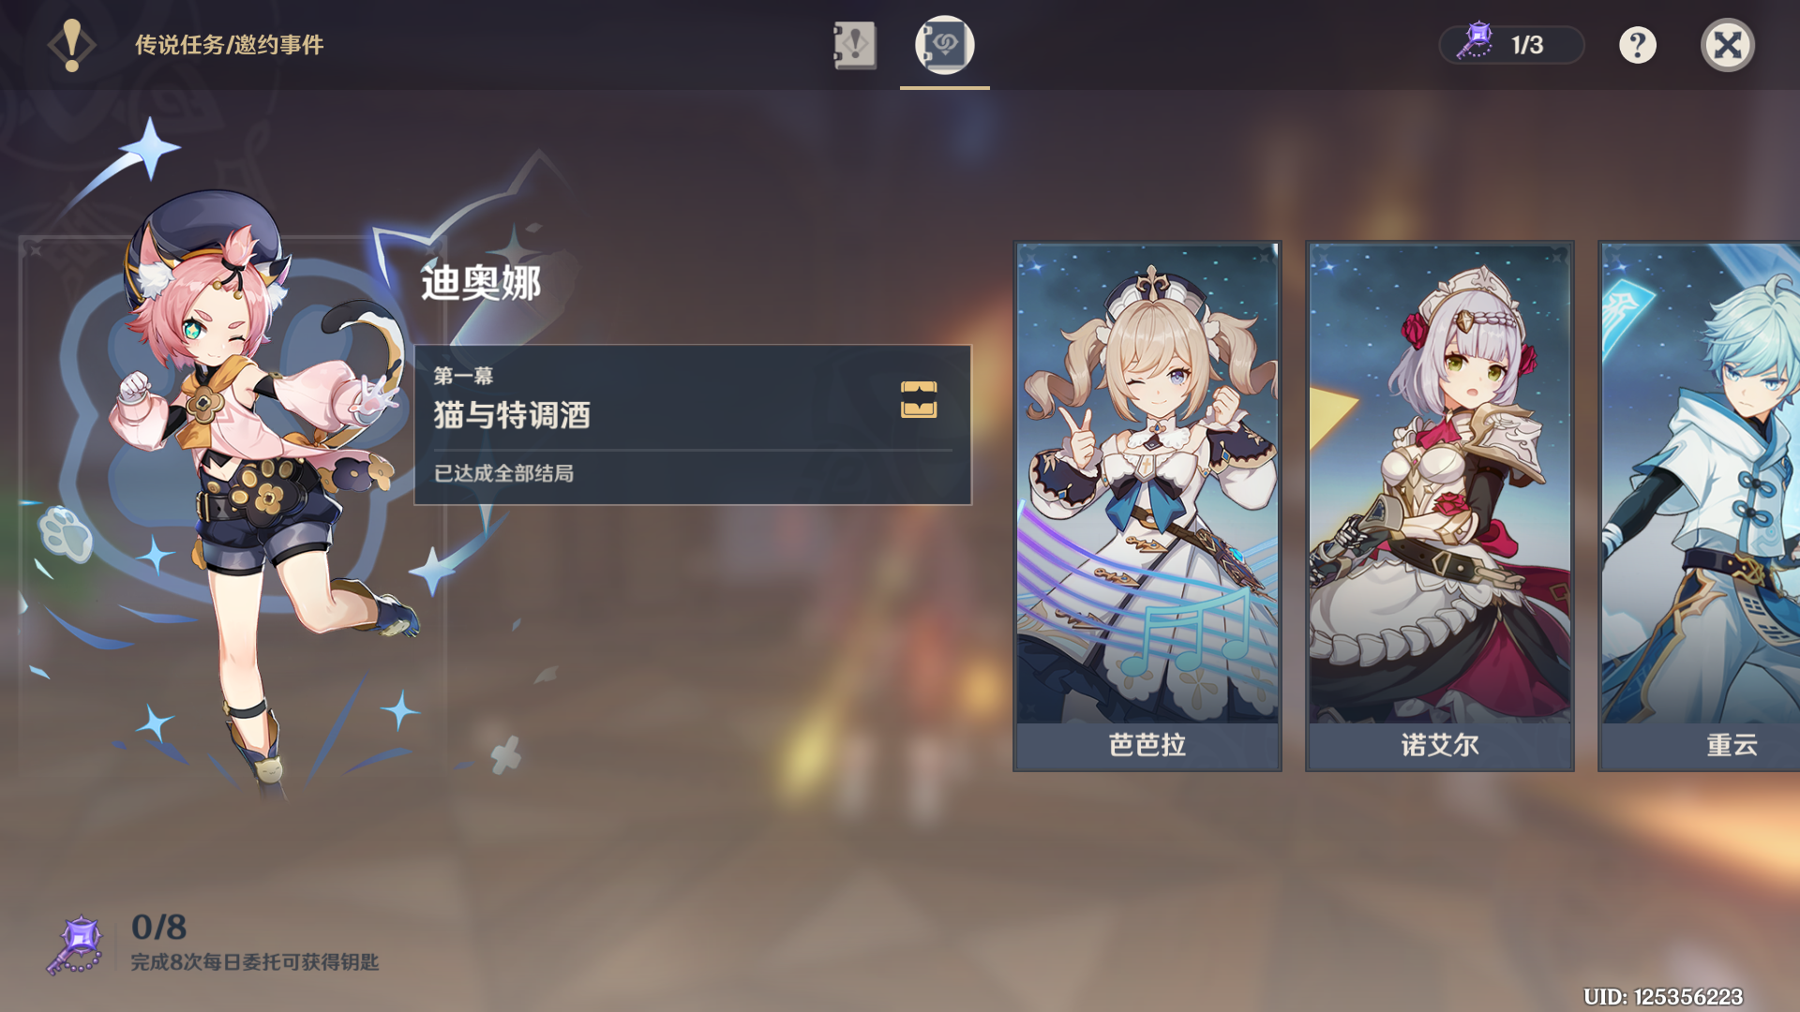Click the 已达成全部结局 status text

click(x=503, y=473)
